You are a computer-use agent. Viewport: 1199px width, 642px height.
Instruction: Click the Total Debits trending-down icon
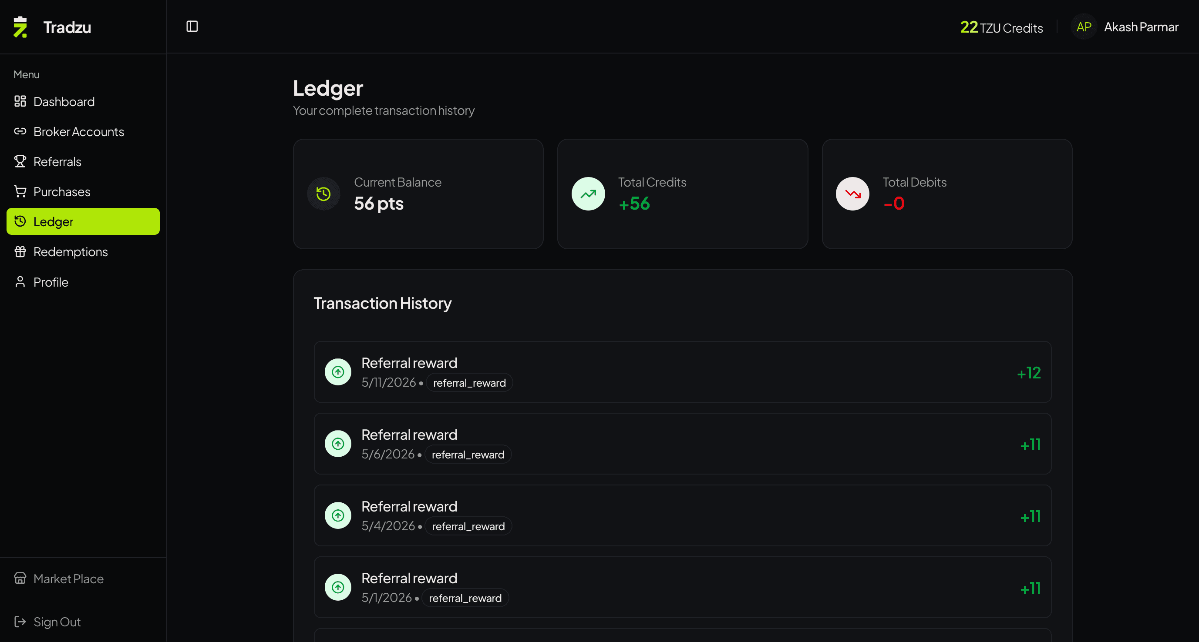[853, 194]
